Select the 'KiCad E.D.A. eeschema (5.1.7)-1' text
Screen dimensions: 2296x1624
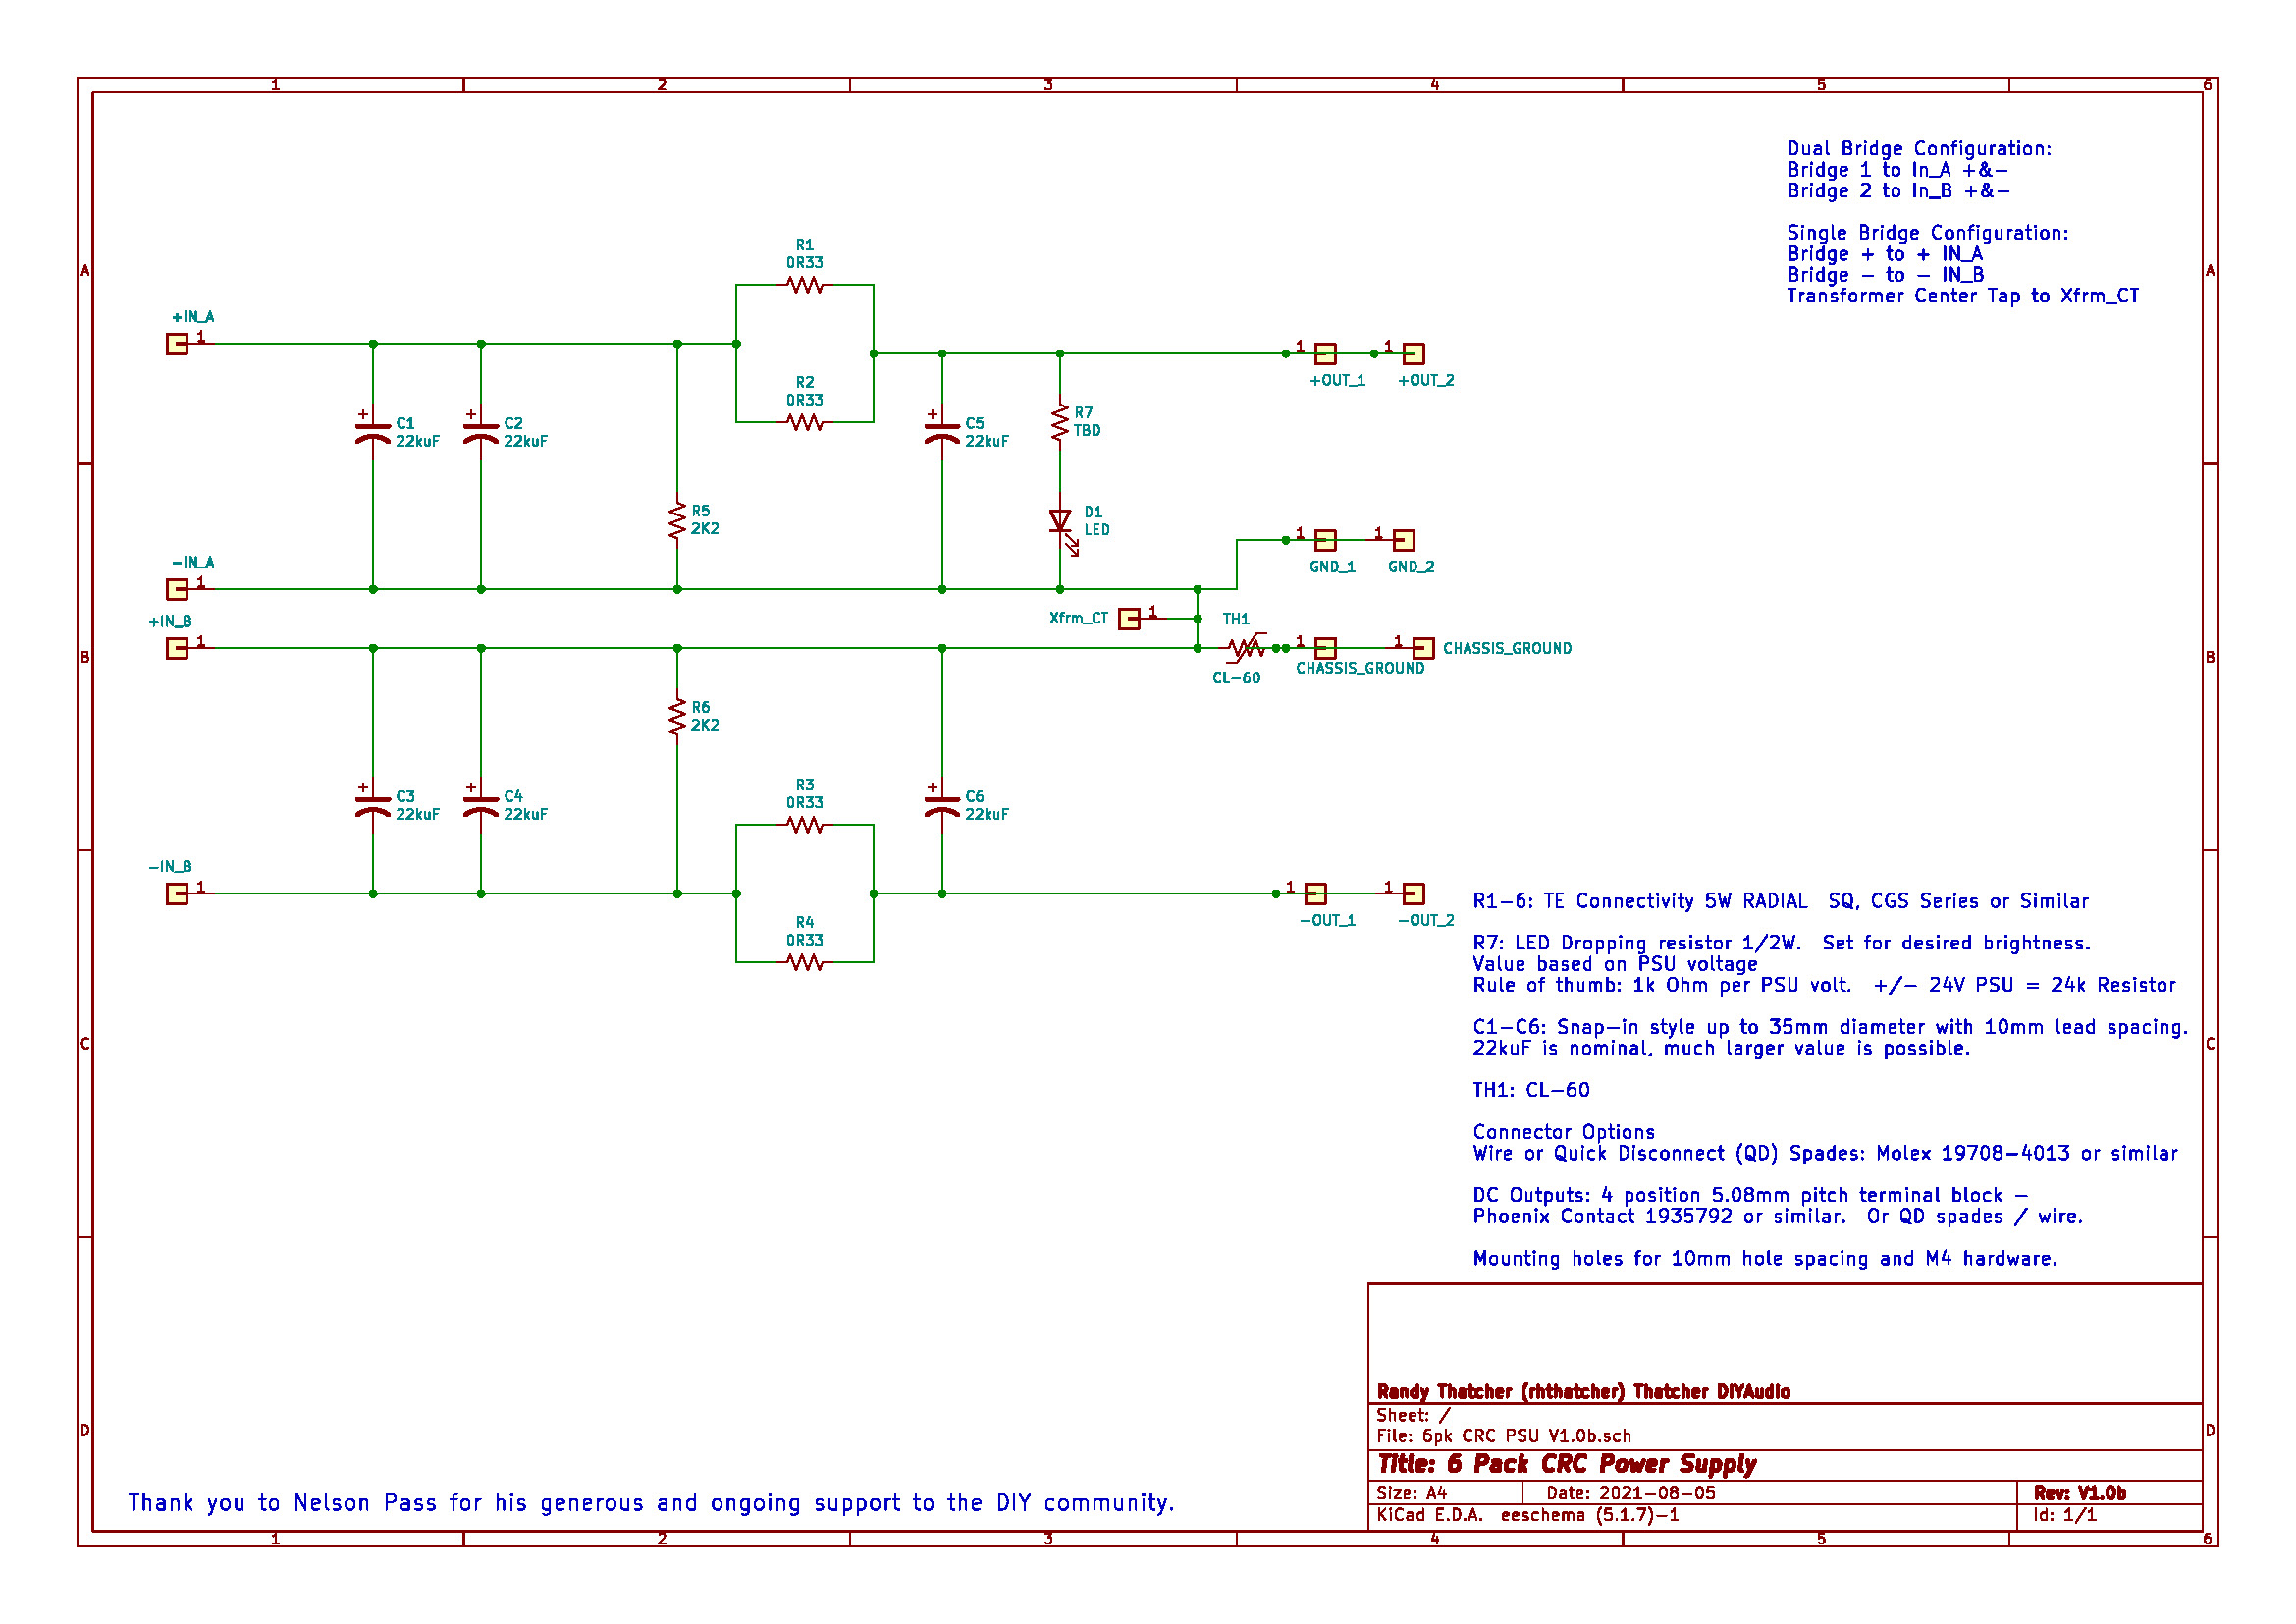click(x=1528, y=1516)
